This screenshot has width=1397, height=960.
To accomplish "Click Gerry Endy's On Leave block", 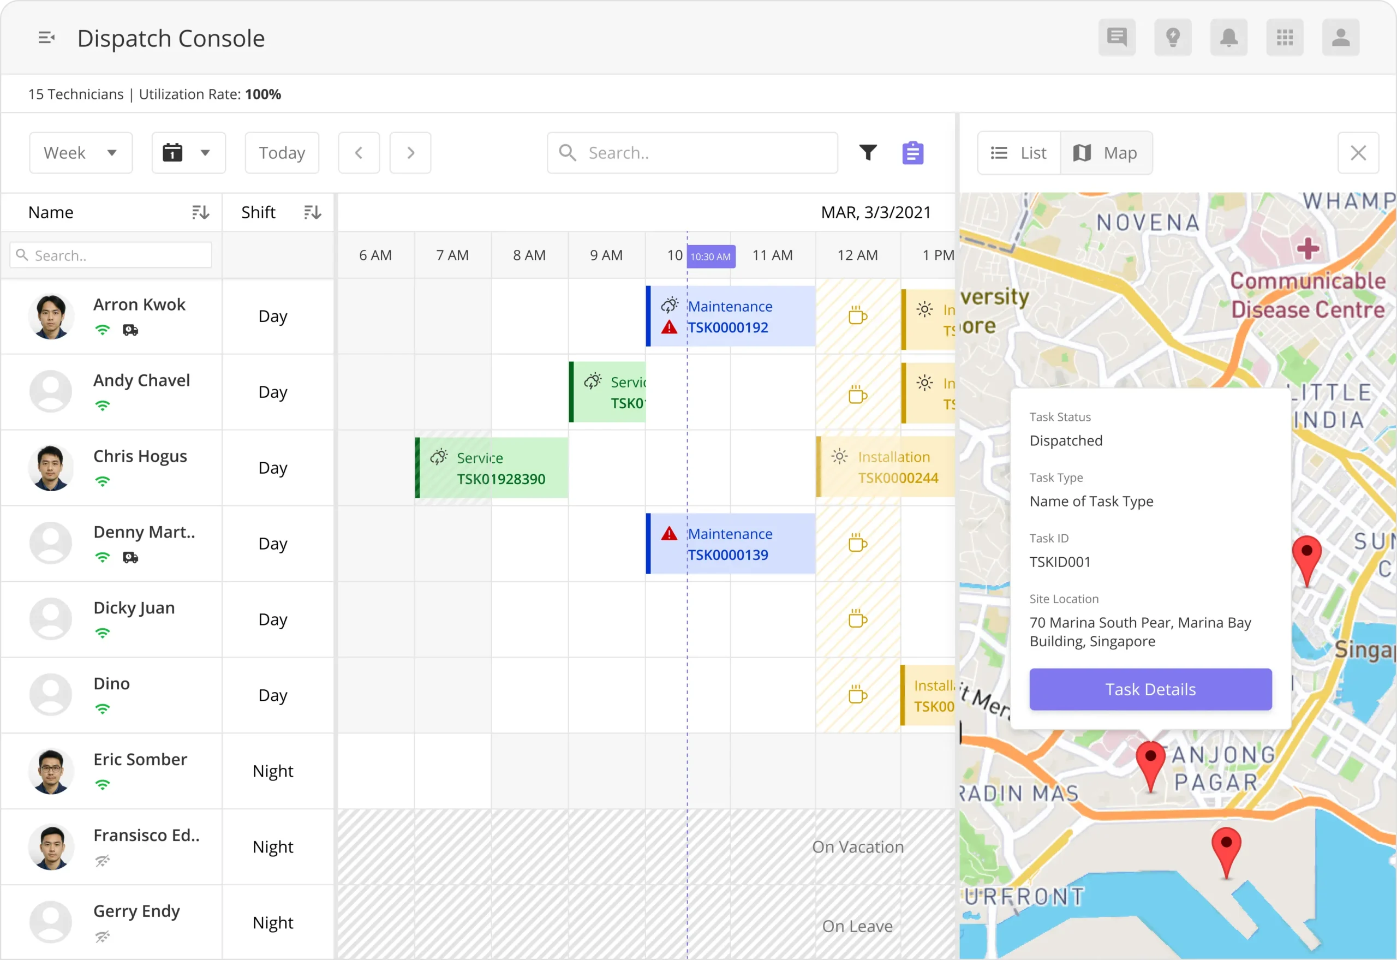I will 857,926.
